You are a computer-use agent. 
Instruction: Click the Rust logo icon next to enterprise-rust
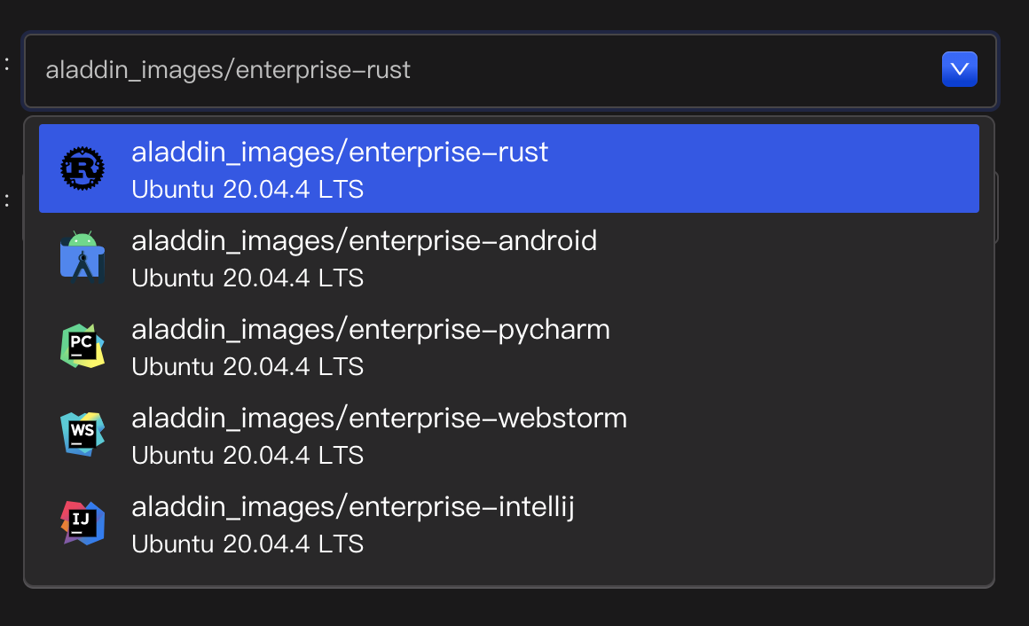tap(81, 168)
